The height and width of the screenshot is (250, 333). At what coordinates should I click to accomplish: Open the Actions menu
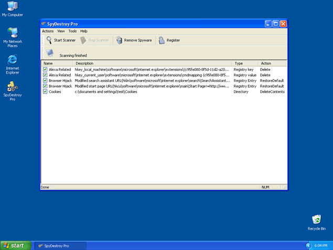tap(48, 31)
